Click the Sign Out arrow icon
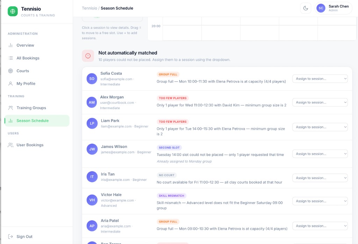358x244 pixels. [10, 236]
